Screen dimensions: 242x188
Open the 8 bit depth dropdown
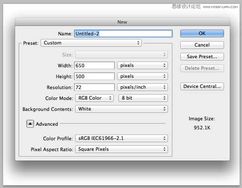(142, 98)
